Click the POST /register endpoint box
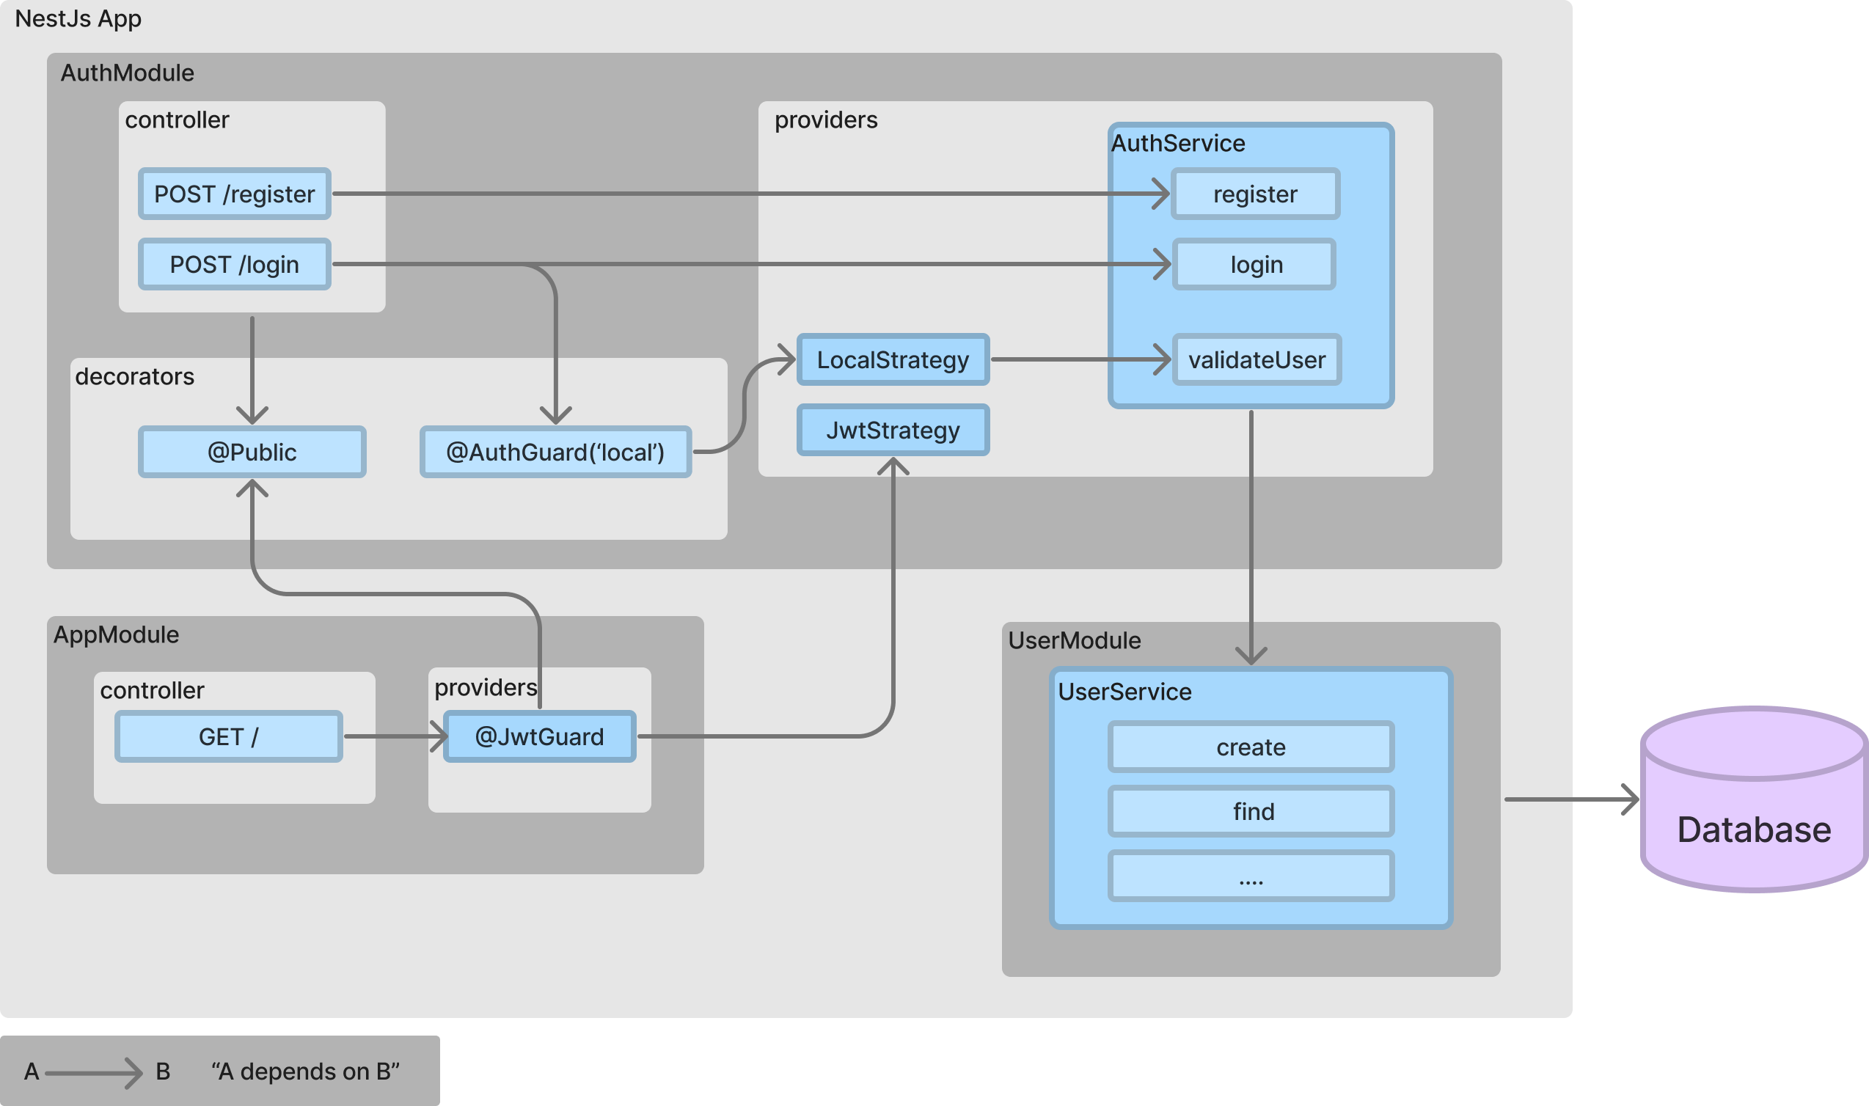This screenshot has width=1869, height=1106. 234,194
